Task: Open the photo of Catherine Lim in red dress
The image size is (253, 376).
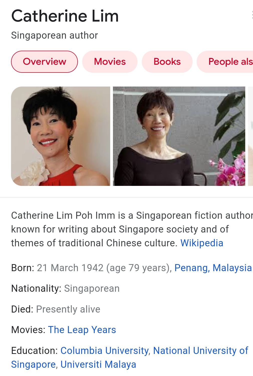Action: click(61, 136)
